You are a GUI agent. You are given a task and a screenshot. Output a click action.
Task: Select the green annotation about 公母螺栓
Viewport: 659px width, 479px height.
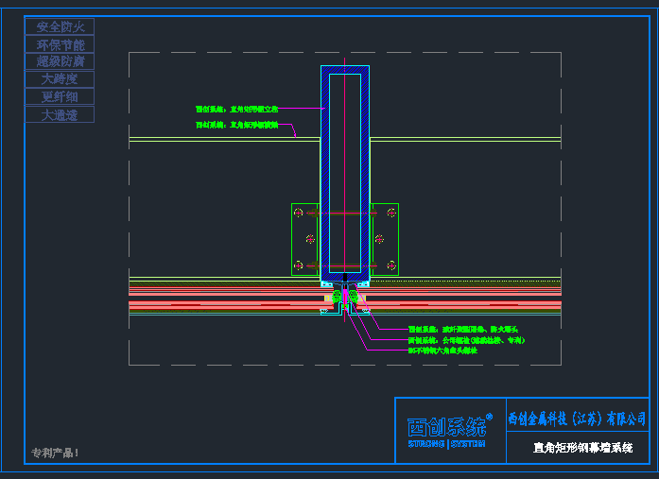click(x=466, y=340)
